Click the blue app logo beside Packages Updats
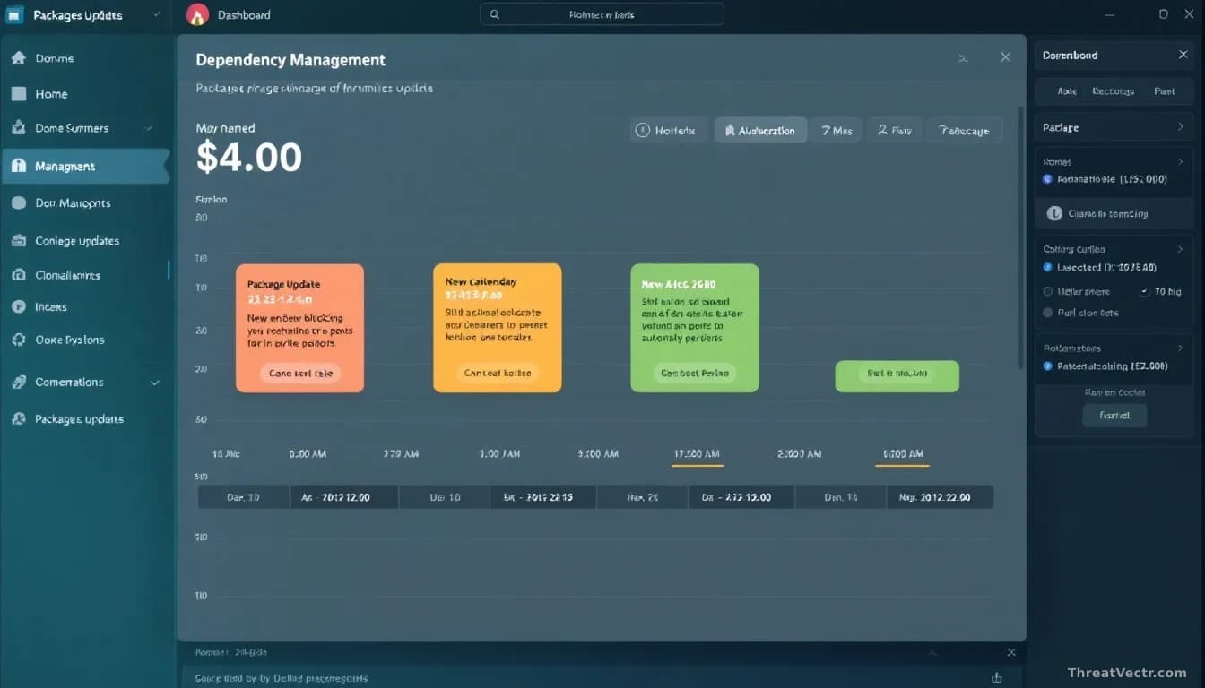This screenshot has width=1205, height=688. pos(14,14)
